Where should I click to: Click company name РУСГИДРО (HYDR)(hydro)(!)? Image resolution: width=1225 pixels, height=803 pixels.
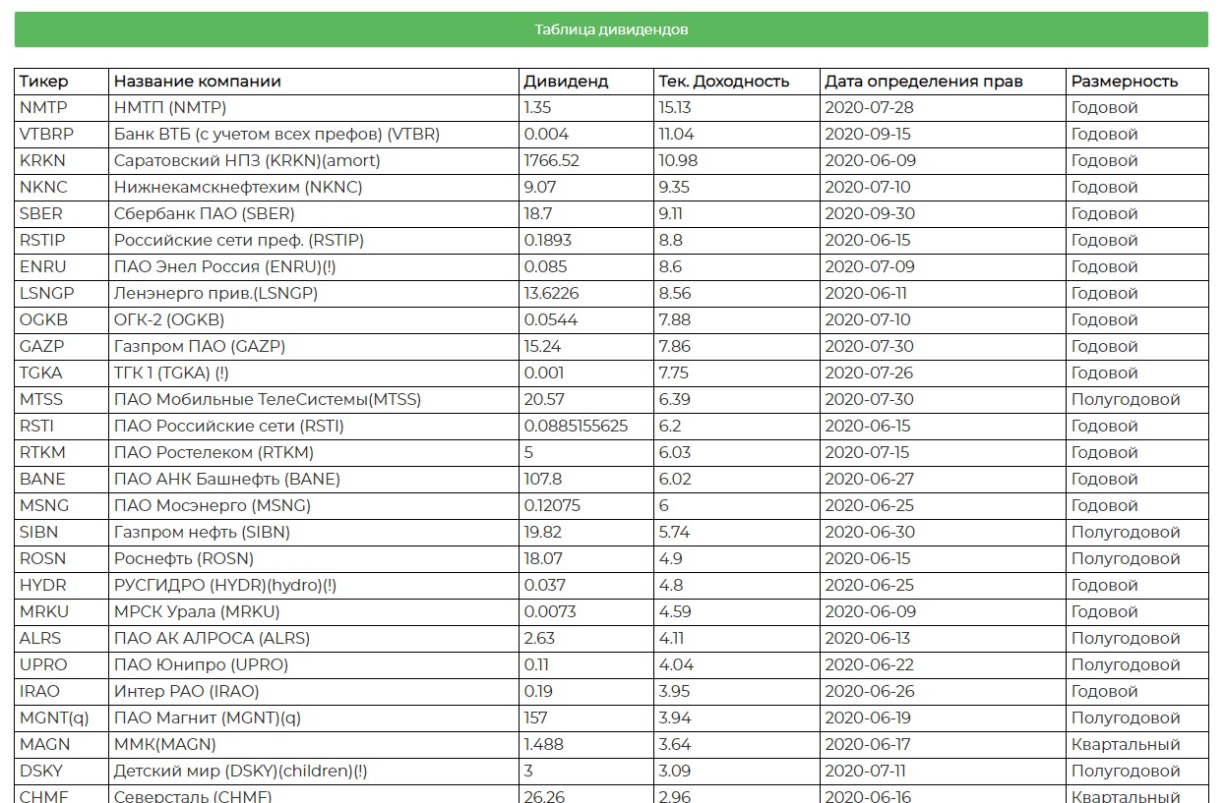click(x=225, y=586)
